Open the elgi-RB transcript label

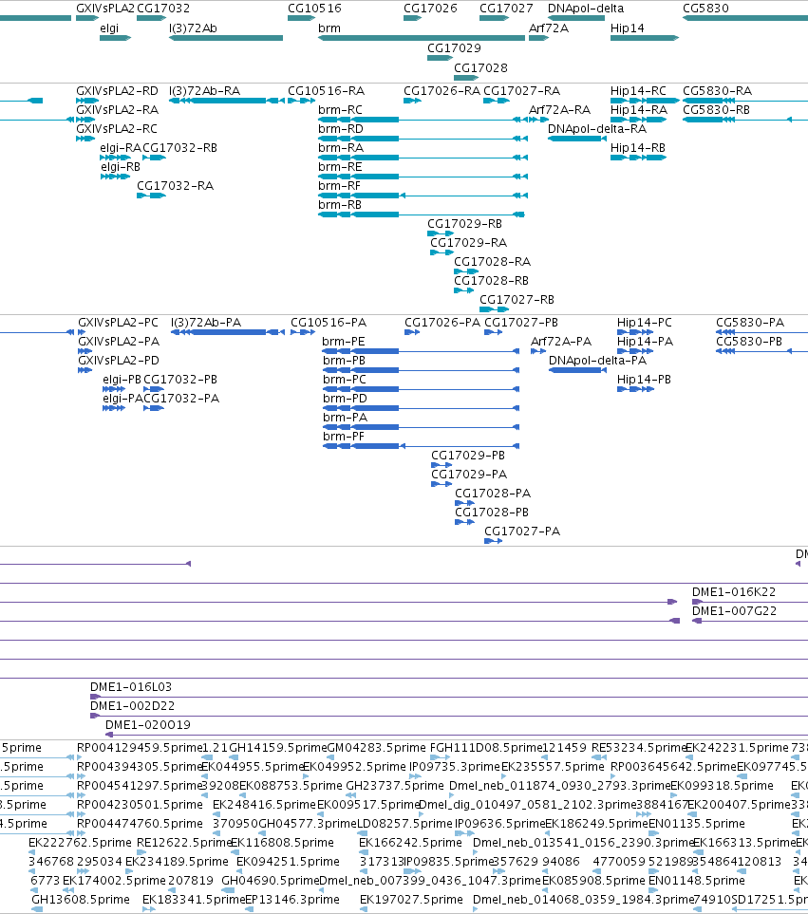[120, 167]
